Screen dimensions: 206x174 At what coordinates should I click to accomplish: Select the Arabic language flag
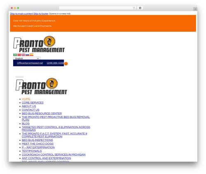pos(15,55)
